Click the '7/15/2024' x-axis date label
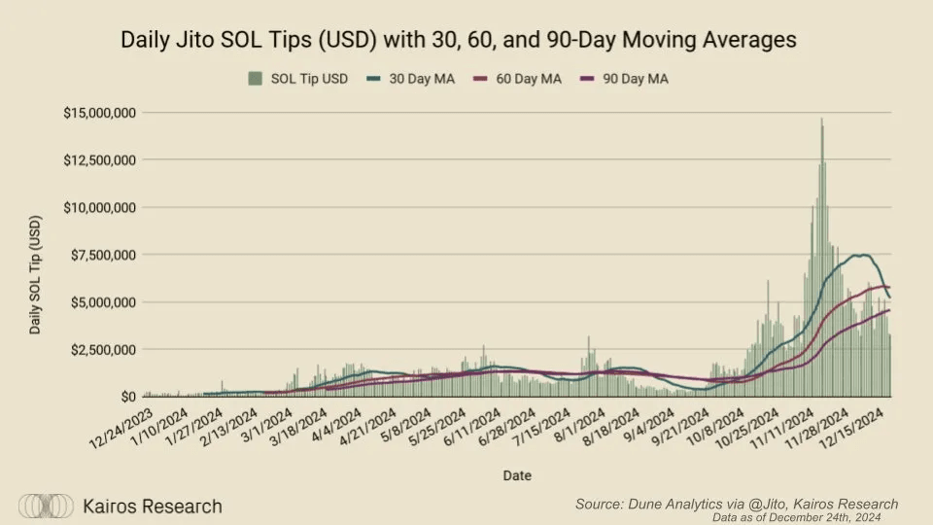The height and width of the screenshot is (525, 933). pos(542,427)
